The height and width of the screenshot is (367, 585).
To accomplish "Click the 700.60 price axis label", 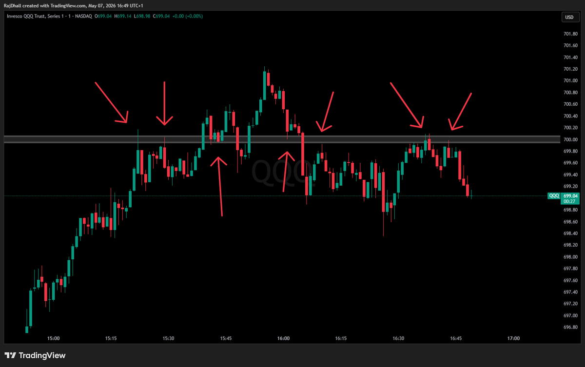I will 570,104.
